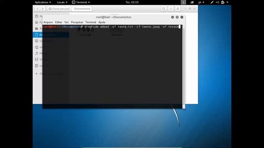Viewport: 264px width, 148px height.
Task: Open the Locais menu in the top bar
Action: coord(62,2)
